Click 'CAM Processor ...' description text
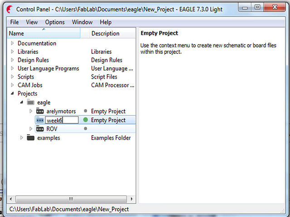 click(113, 85)
